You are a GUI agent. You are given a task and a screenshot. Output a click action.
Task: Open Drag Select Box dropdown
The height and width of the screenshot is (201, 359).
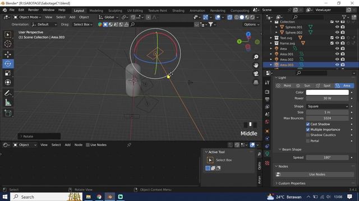[82, 25]
